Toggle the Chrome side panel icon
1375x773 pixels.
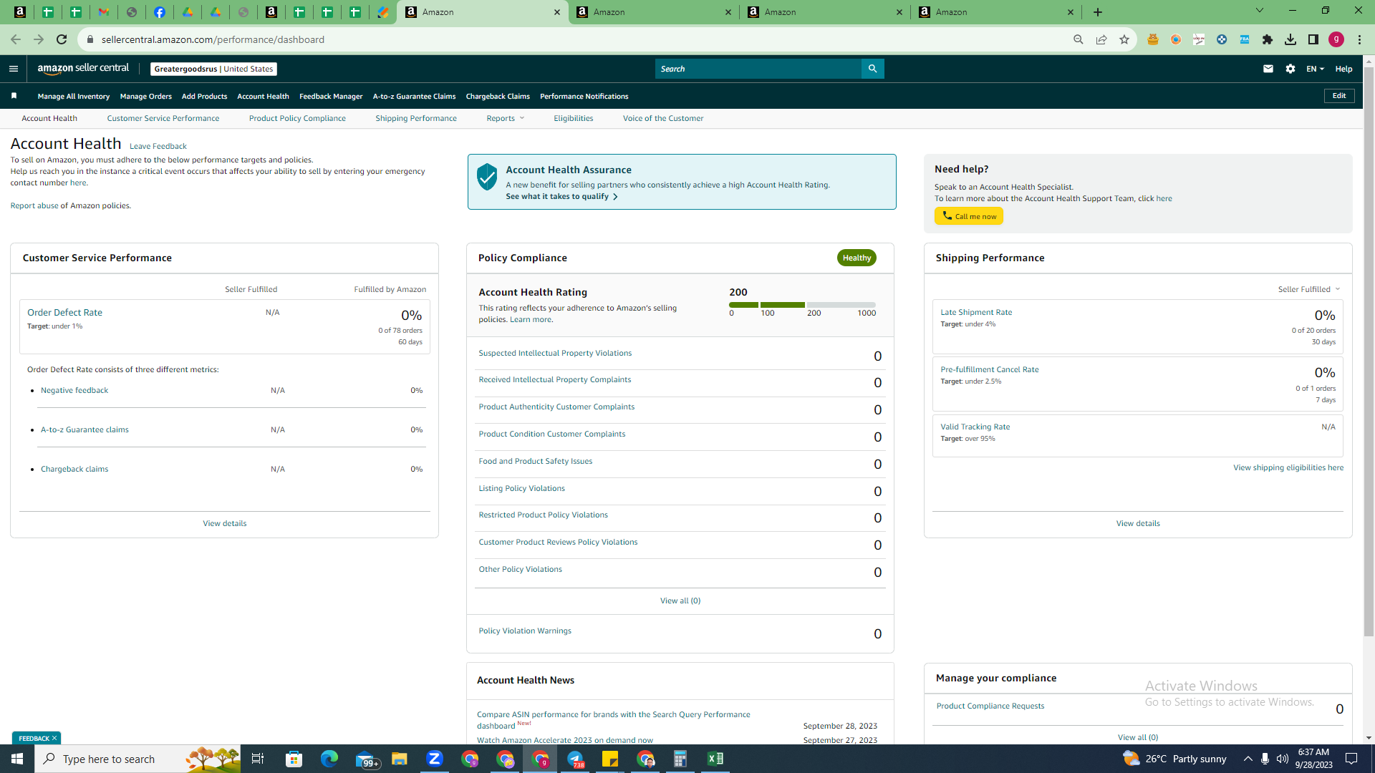coord(1313,39)
